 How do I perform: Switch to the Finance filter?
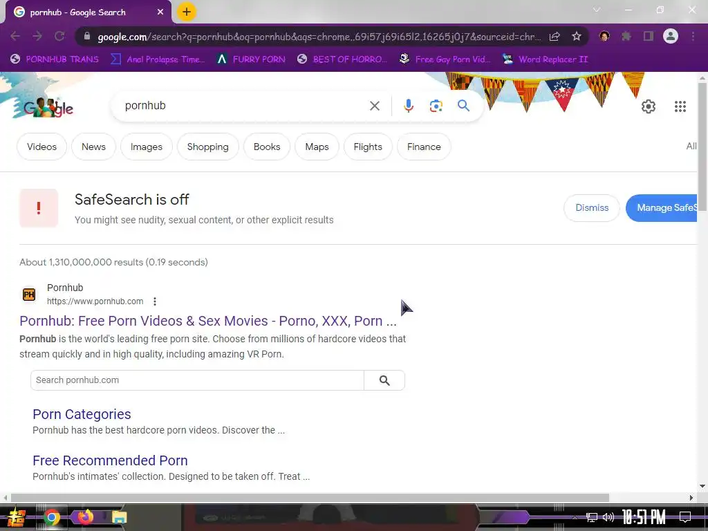(x=424, y=147)
